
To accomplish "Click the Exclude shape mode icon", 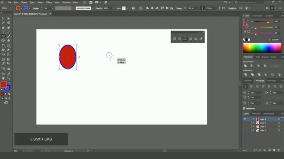I will click(x=265, y=66).
